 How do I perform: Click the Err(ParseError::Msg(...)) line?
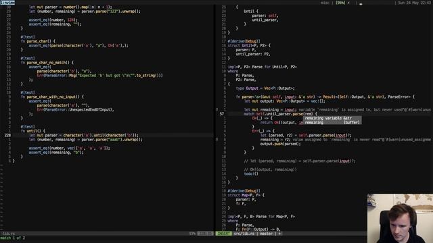tap(99, 75)
